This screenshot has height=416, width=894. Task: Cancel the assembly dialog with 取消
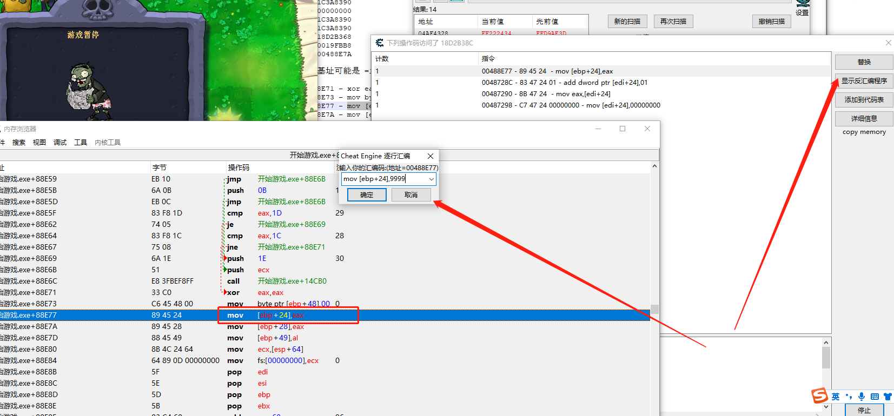pos(411,194)
